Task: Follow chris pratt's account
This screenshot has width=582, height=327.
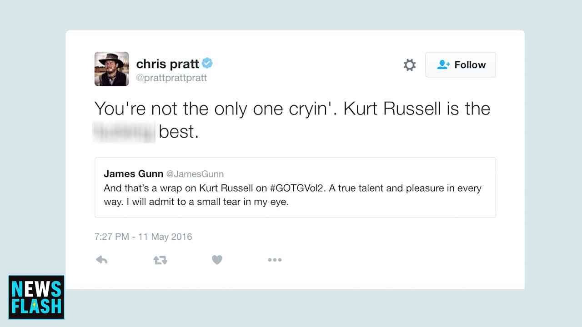Action: pos(461,64)
